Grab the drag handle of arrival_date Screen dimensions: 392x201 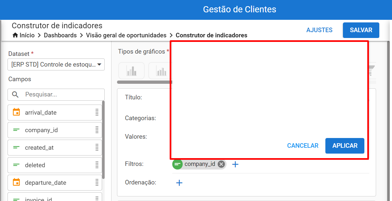tap(97, 112)
